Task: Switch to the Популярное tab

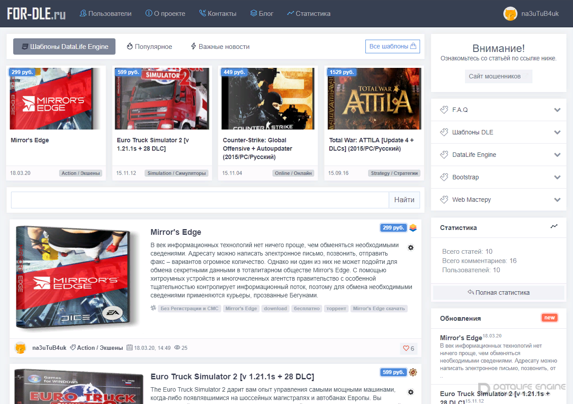Action: pos(149,47)
